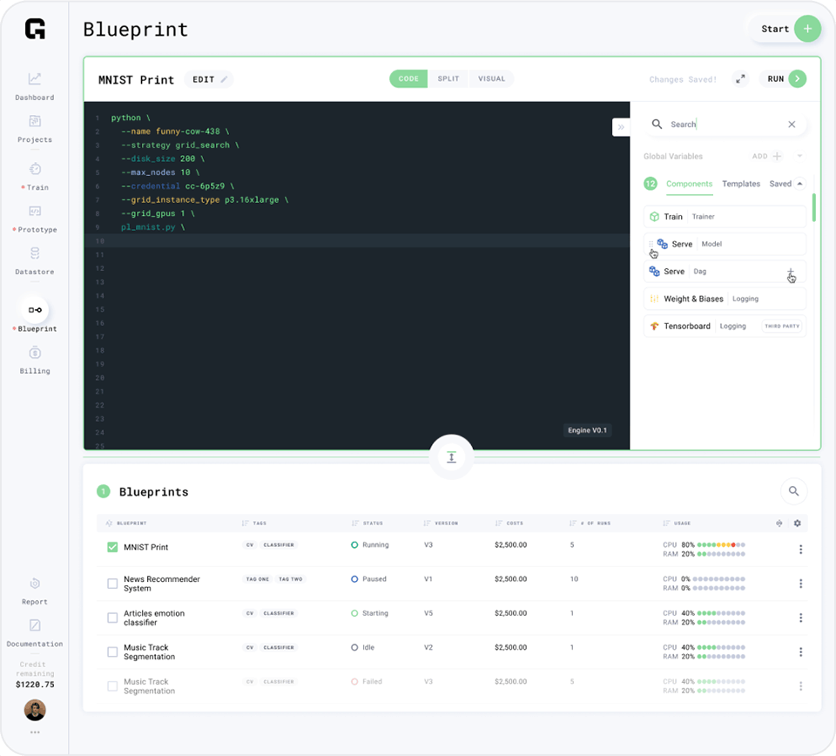This screenshot has width=836, height=756.
Task: Select the Templates tab
Action: [741, 184]
